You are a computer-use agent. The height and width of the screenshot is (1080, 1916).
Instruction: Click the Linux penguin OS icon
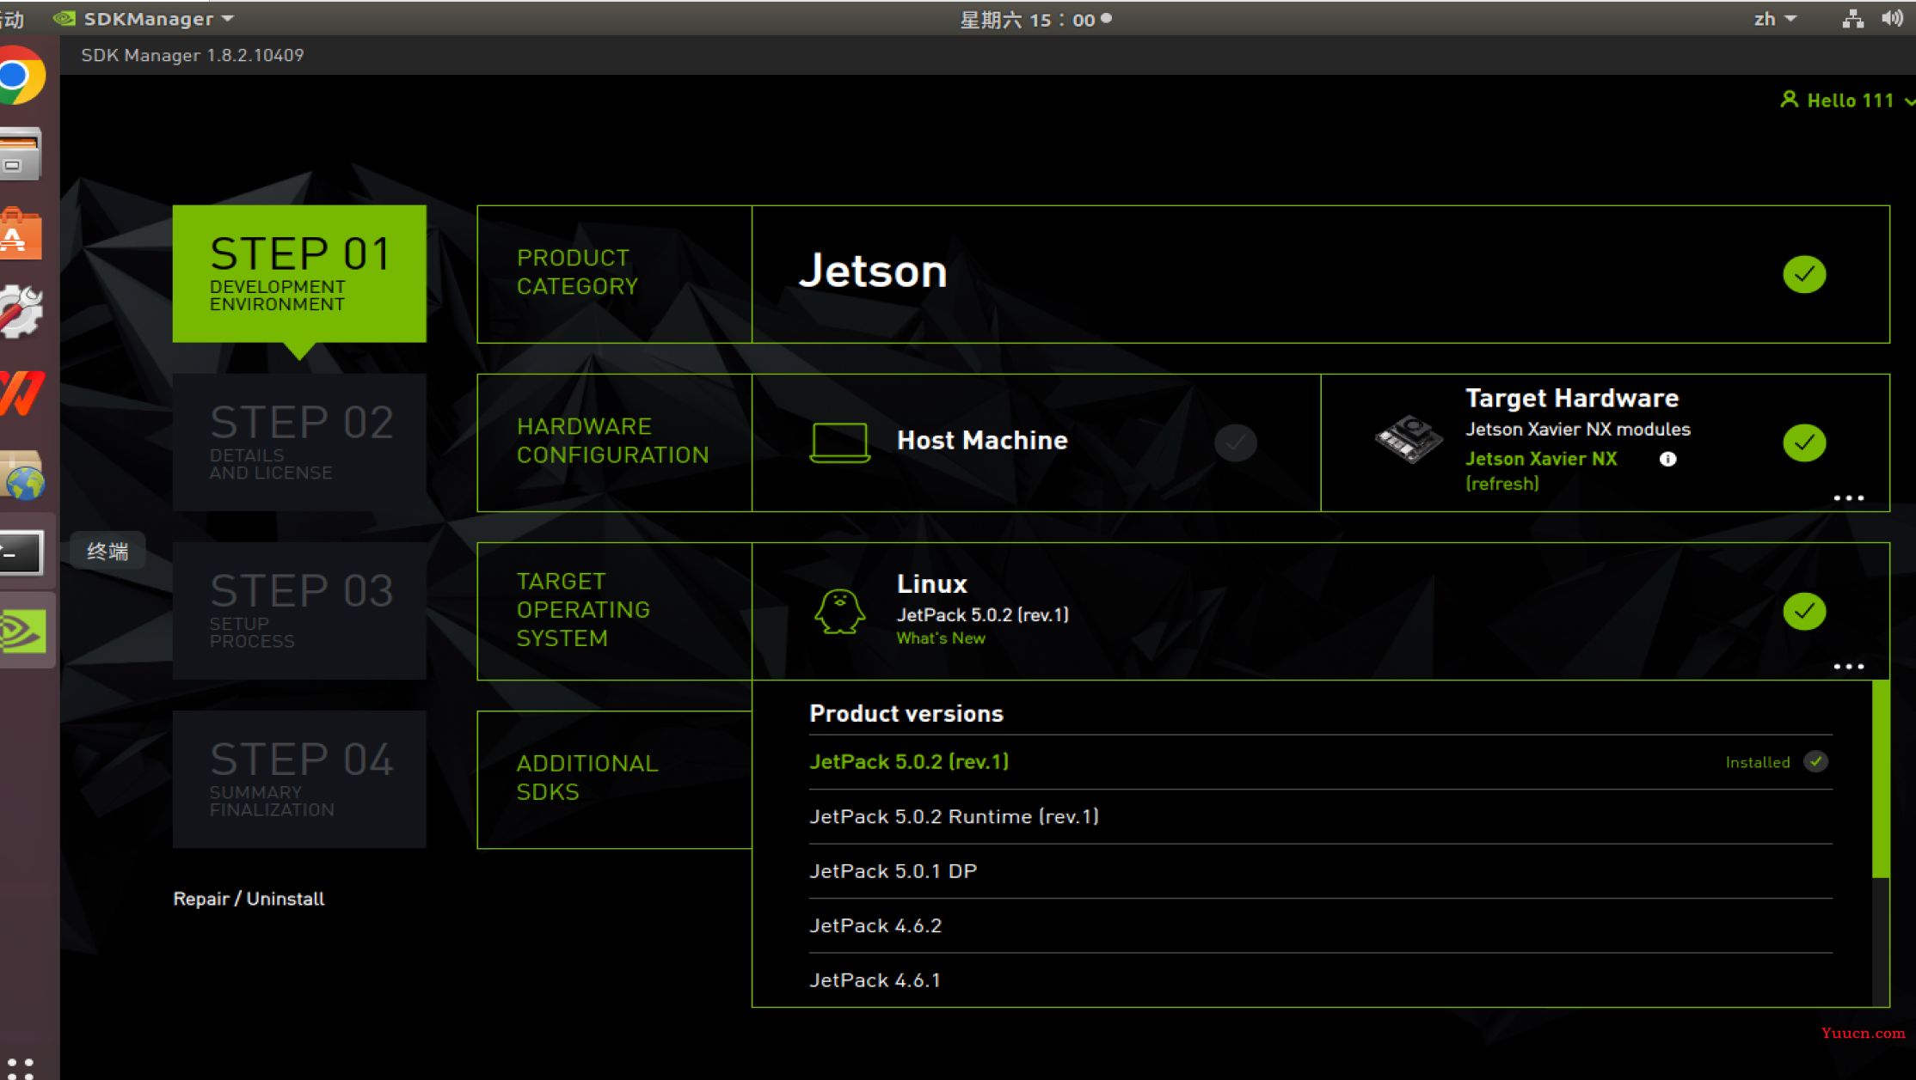tap(839, 609)
